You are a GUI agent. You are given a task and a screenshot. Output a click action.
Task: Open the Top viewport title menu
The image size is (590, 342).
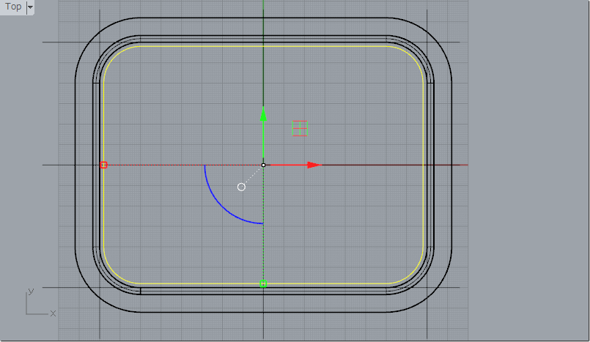tap(13, 7)
